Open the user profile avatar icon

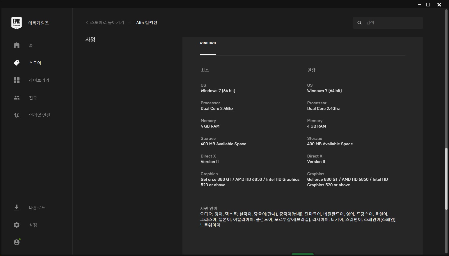(17, 242)
